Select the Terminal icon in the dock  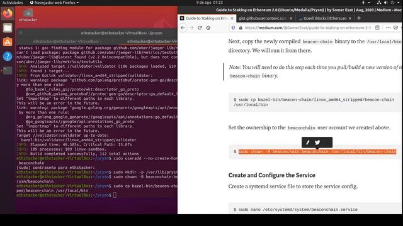(x=8, y=70)
